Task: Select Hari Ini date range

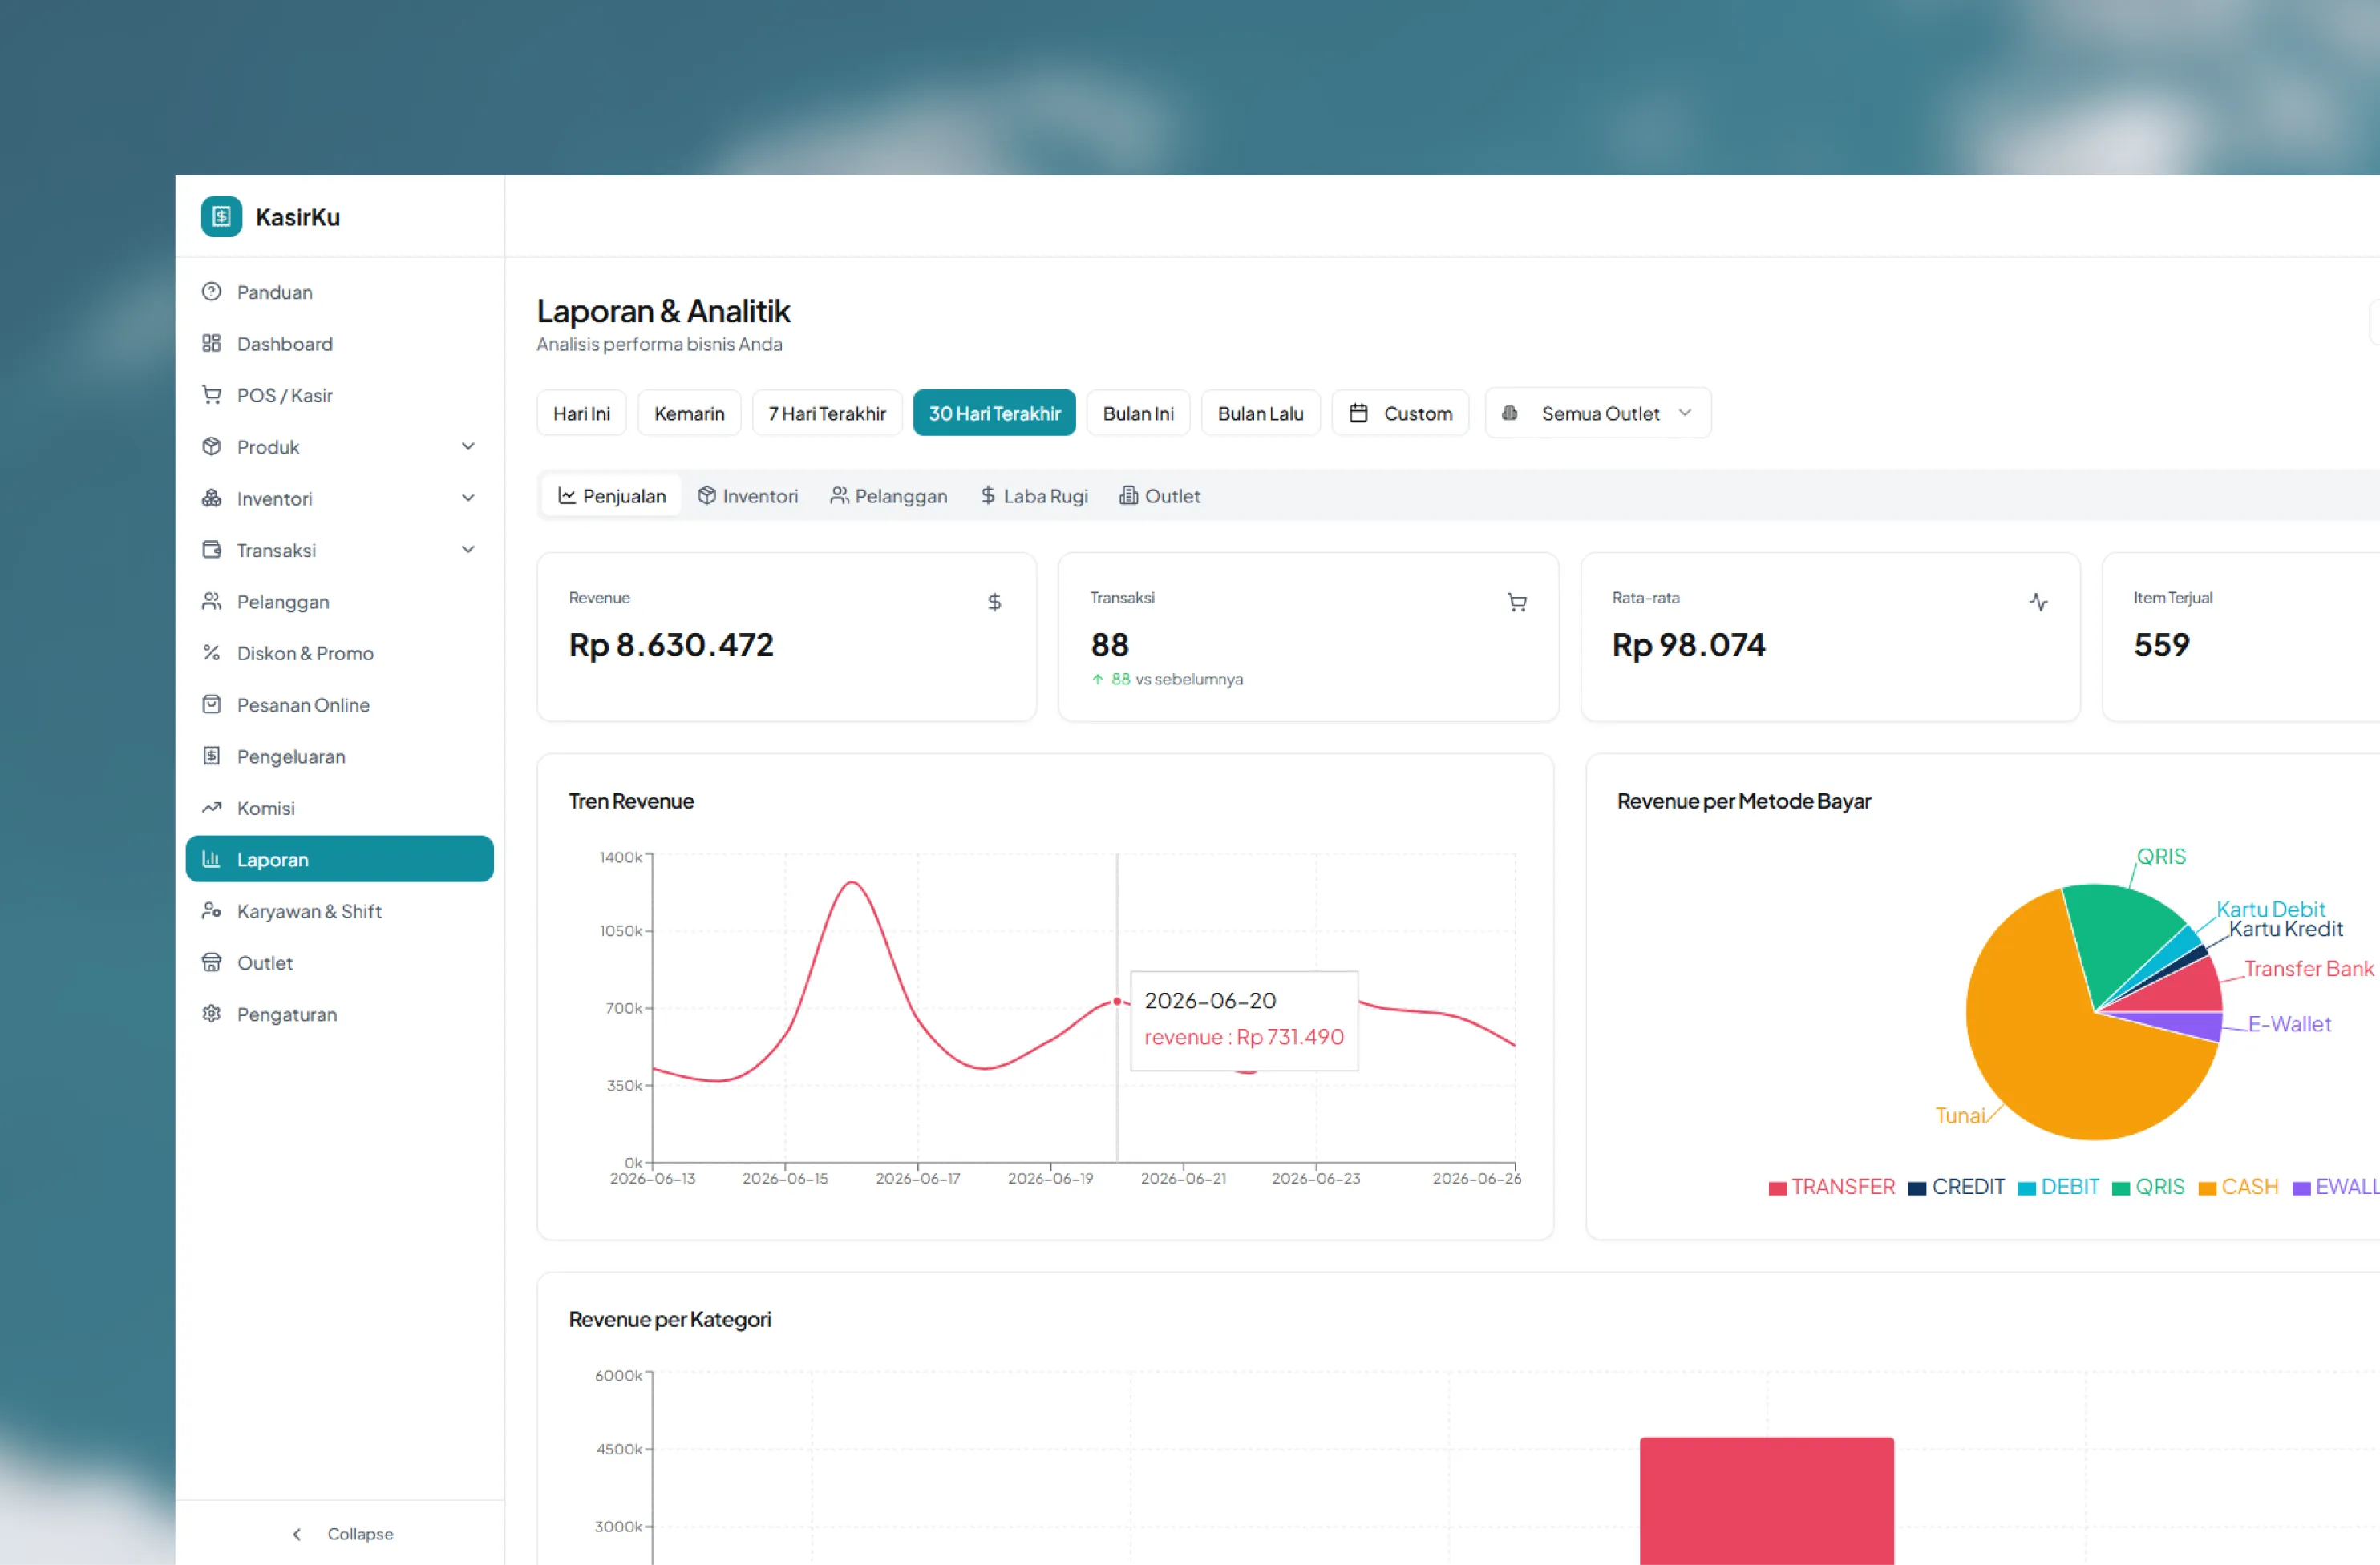Action: 581,413
